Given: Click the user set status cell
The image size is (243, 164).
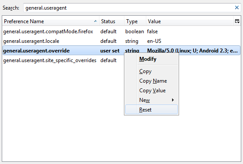Looking at the screenshot, I should coord(110,51).
